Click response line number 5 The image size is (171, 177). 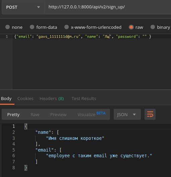13,150
